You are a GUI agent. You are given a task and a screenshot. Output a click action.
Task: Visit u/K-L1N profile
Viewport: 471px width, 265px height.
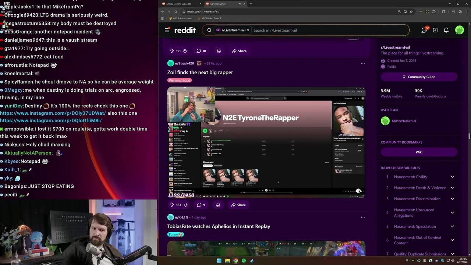181,217
